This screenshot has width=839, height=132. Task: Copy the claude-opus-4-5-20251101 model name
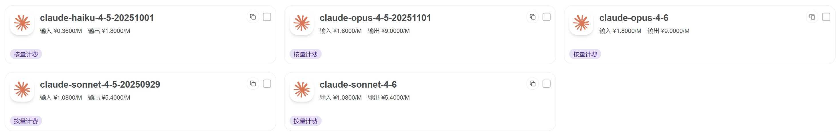(533, 17)
